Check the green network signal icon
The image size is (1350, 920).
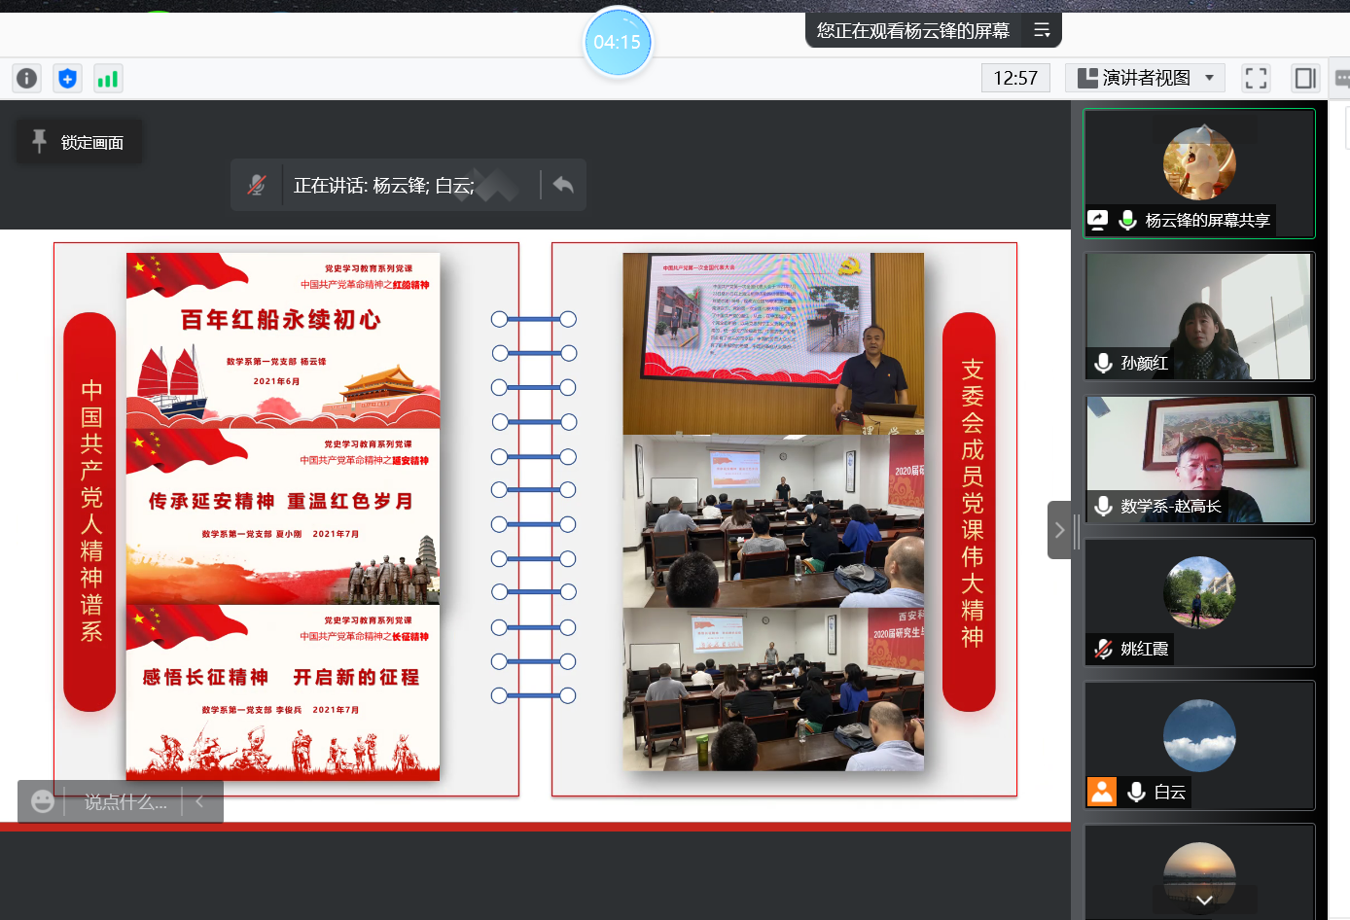(107, 79)
